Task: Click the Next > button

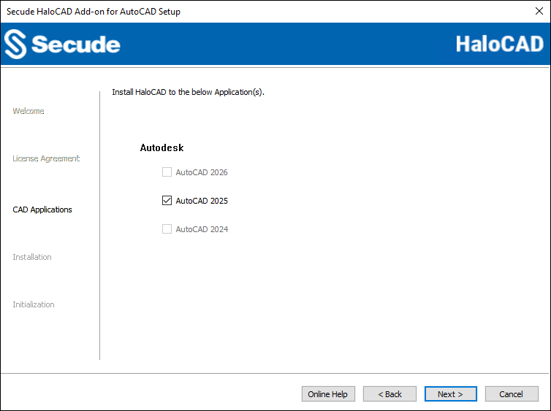Action: click(450, 393)
